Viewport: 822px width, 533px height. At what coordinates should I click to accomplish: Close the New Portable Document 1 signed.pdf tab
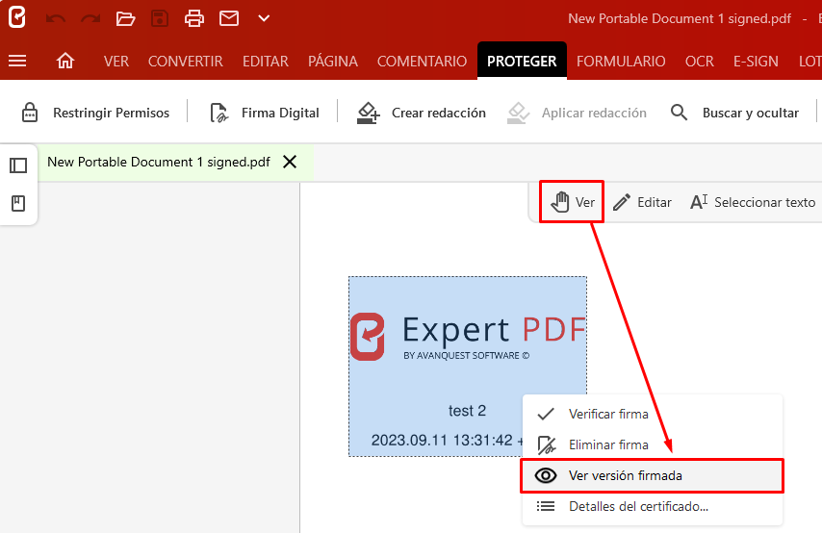(x=290, y=162)
